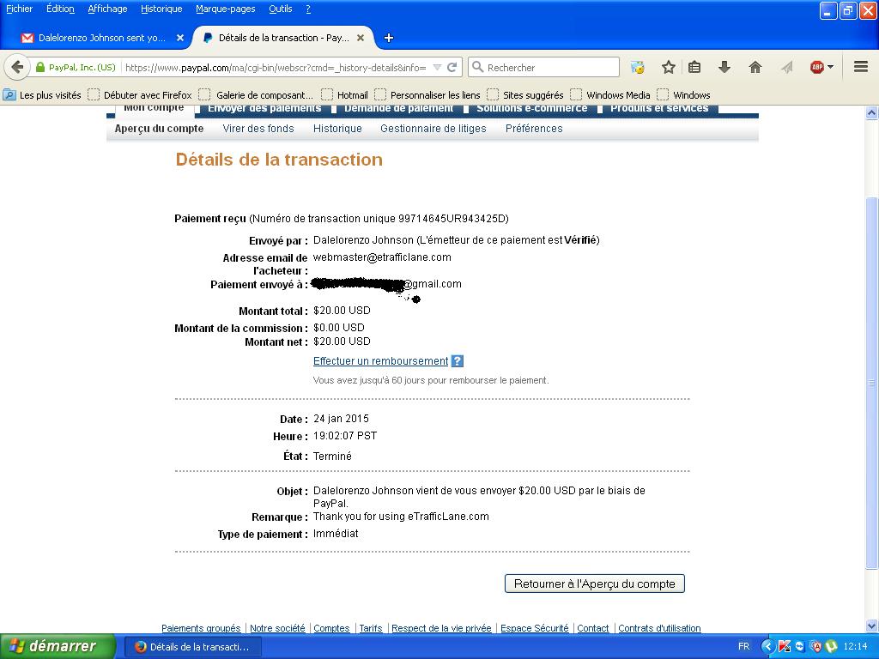This screenshot has width=879, height=659.
Task: Click the Rechercher search field
Action: point(543,67)
